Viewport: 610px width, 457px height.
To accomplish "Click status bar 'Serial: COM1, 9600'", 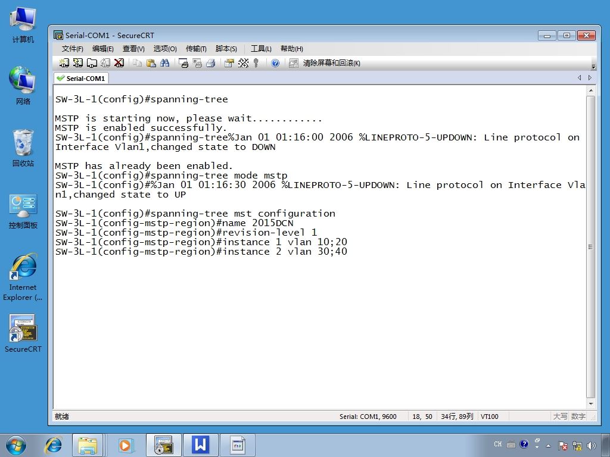I will coord(368,417).
